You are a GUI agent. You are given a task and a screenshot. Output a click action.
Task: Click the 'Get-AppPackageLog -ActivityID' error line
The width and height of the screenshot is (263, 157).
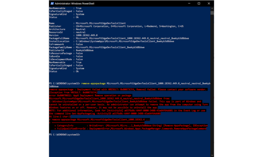[105, 113]
